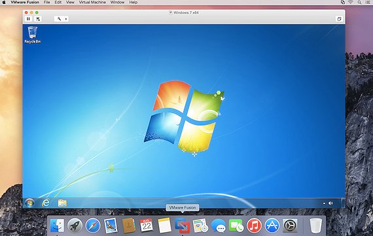
Task: Open Finder from the Dock
Action: (x=57, y=226)
